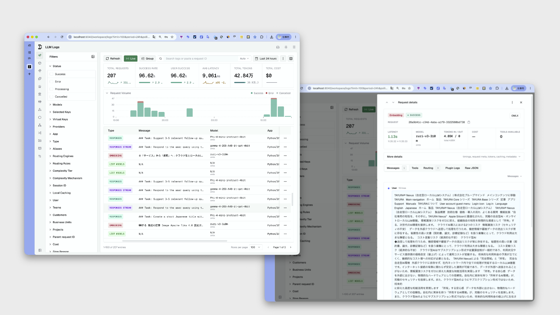Image resolution: width=560 pixels, height=315 pixels.
Task: Check the Error status filter
Action: (52, 82)
